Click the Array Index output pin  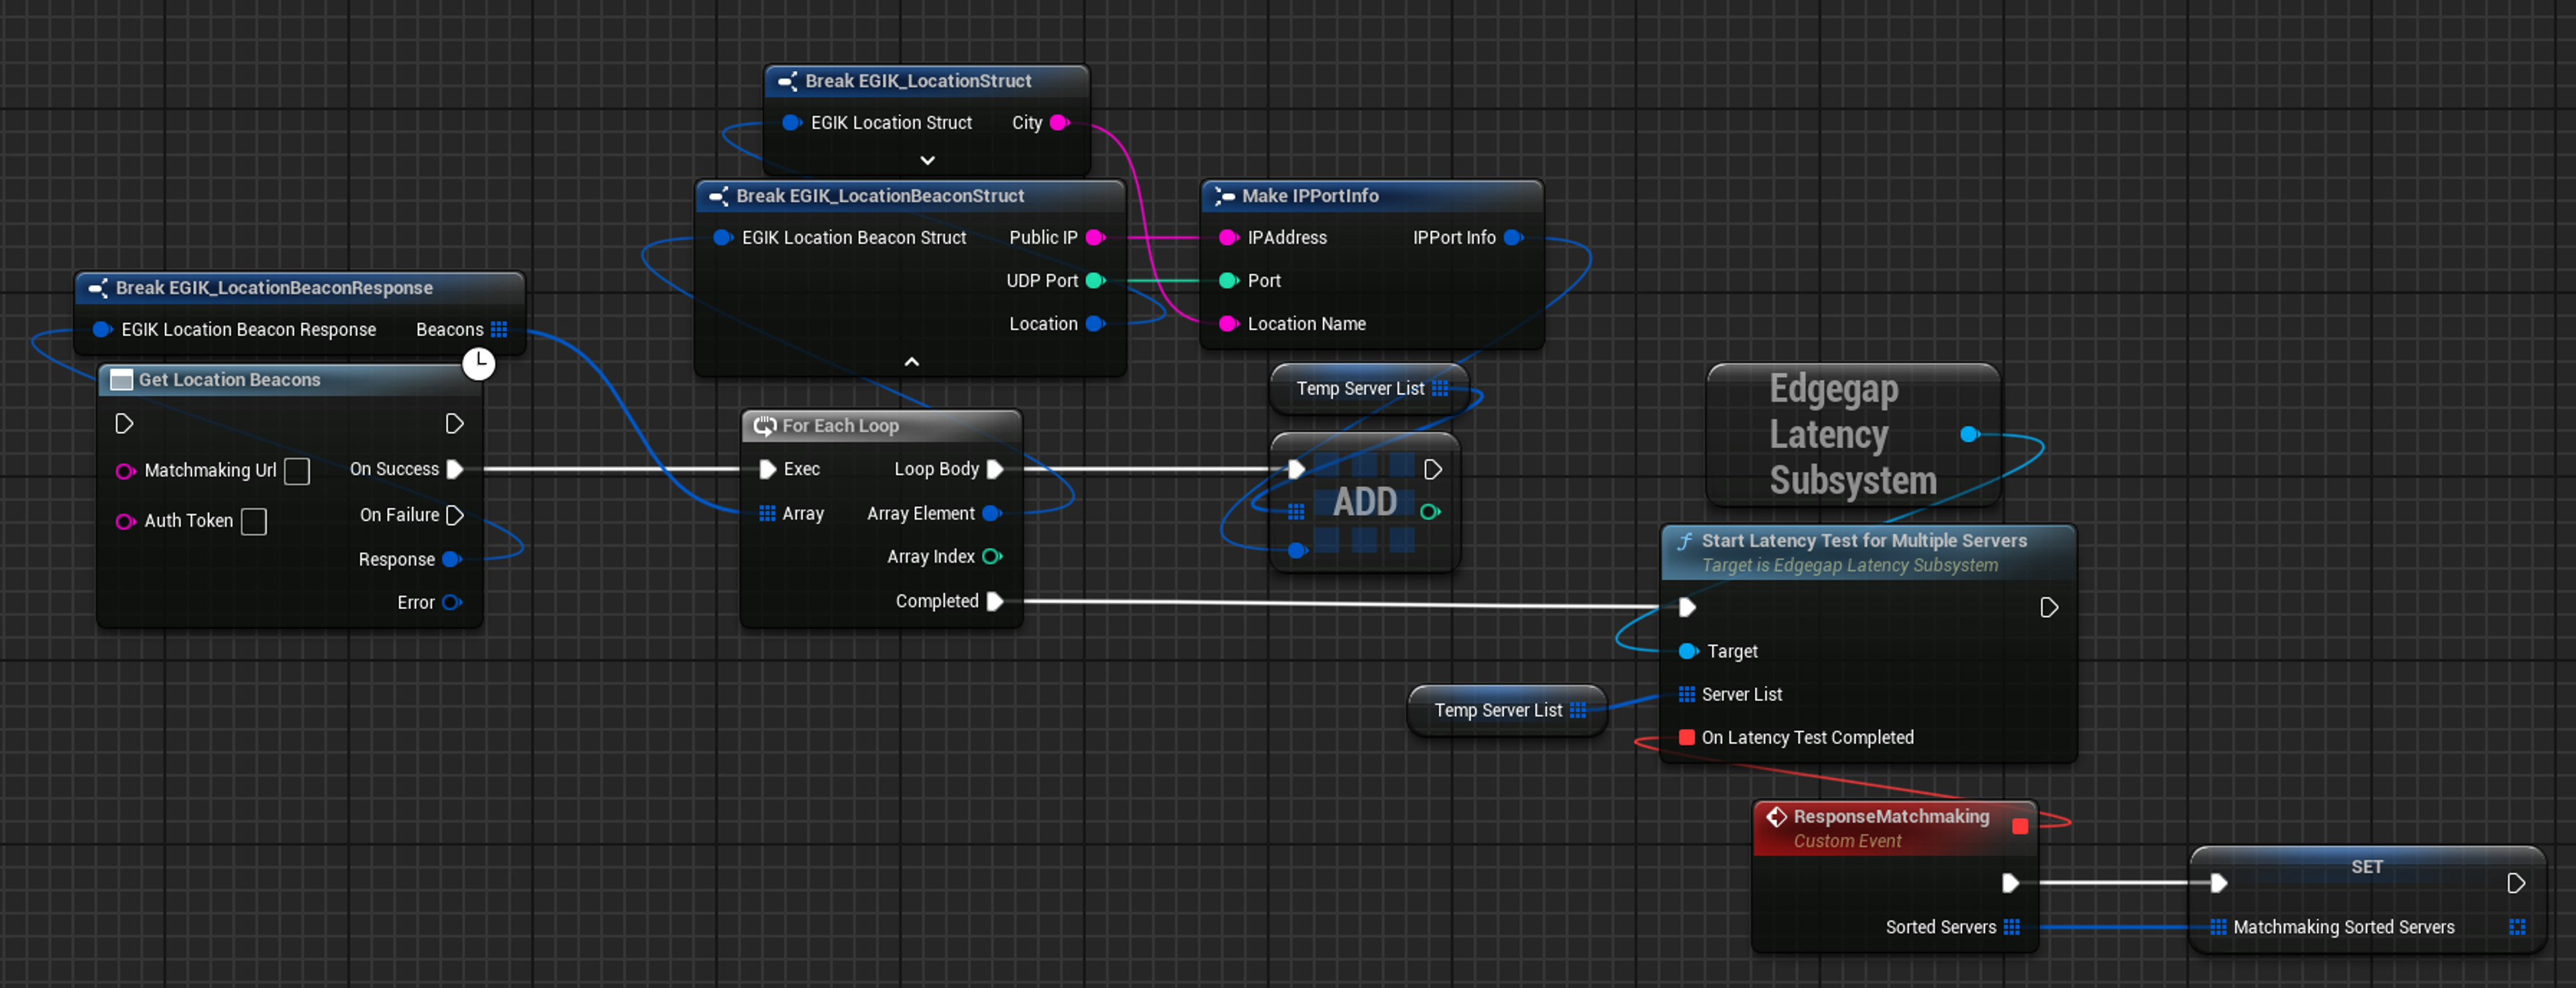coord(992,556)
